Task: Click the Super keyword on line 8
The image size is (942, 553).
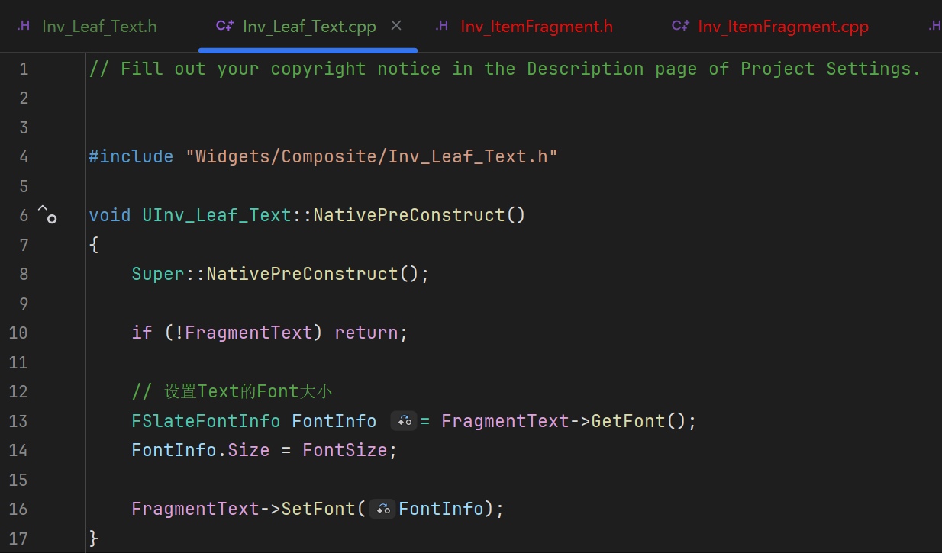Action: 158,274
